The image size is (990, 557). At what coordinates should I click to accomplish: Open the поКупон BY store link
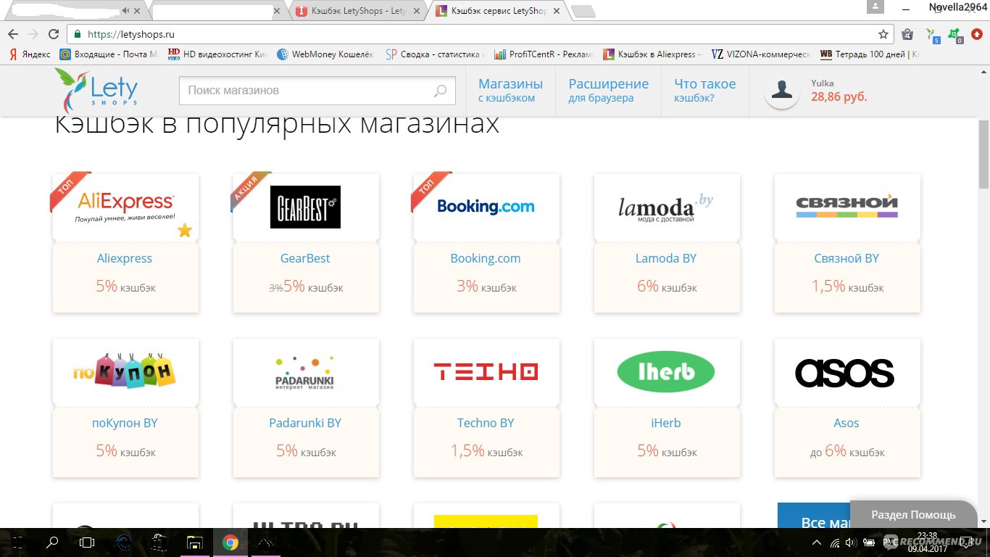[x=125, y=423]
